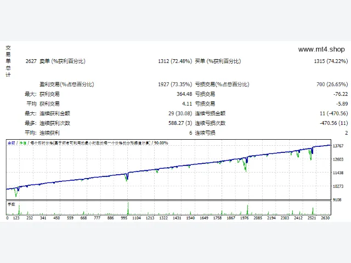This screenshot has width=351, height=263.
Task: Click the average loss value -5.89
Action: [342, 104]
